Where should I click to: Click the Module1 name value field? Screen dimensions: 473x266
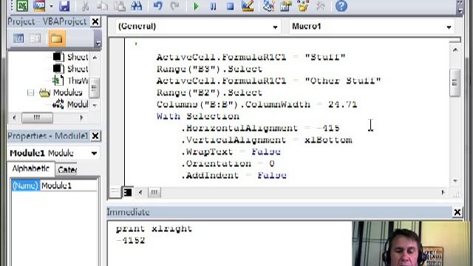(x=69, y=185)
